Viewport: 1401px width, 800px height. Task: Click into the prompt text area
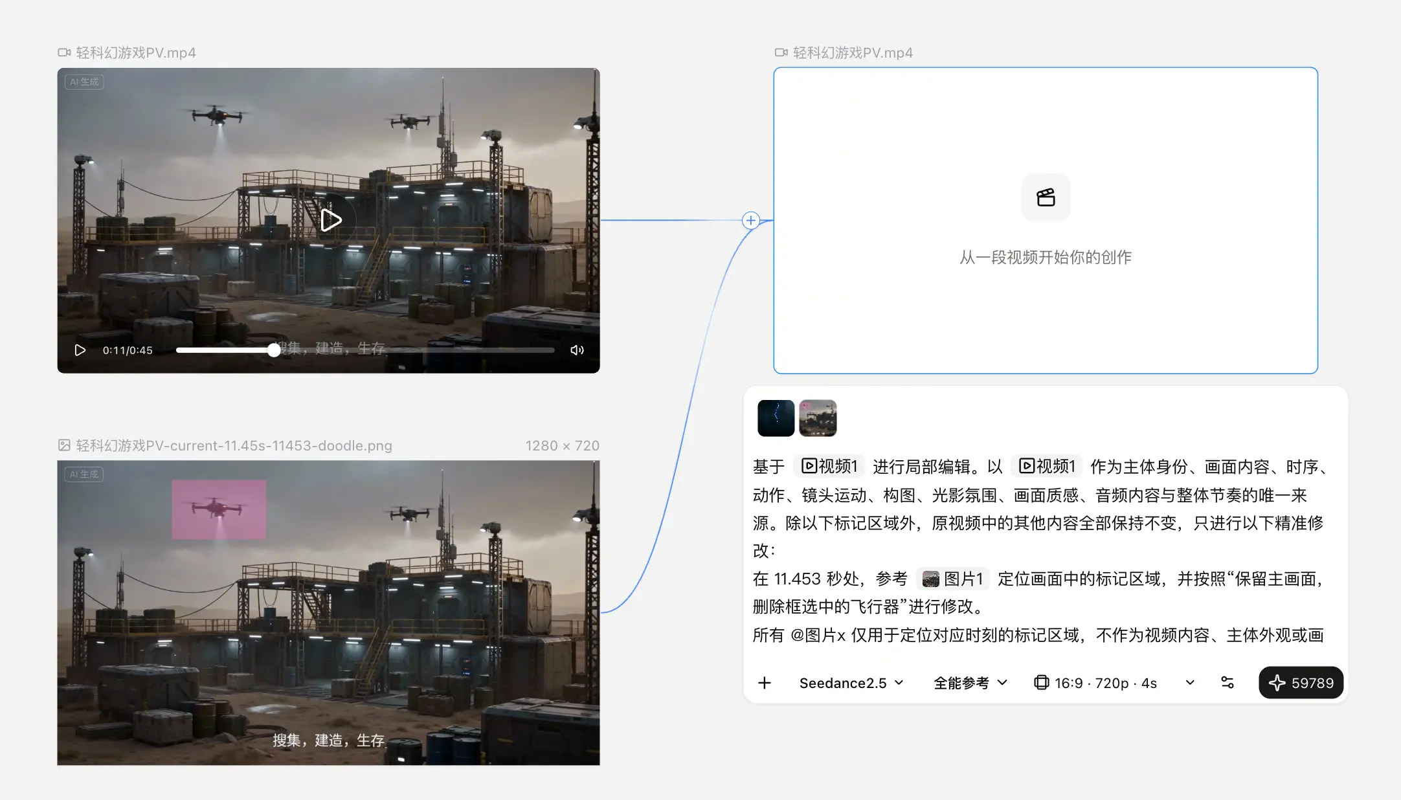pos(1042,550)
